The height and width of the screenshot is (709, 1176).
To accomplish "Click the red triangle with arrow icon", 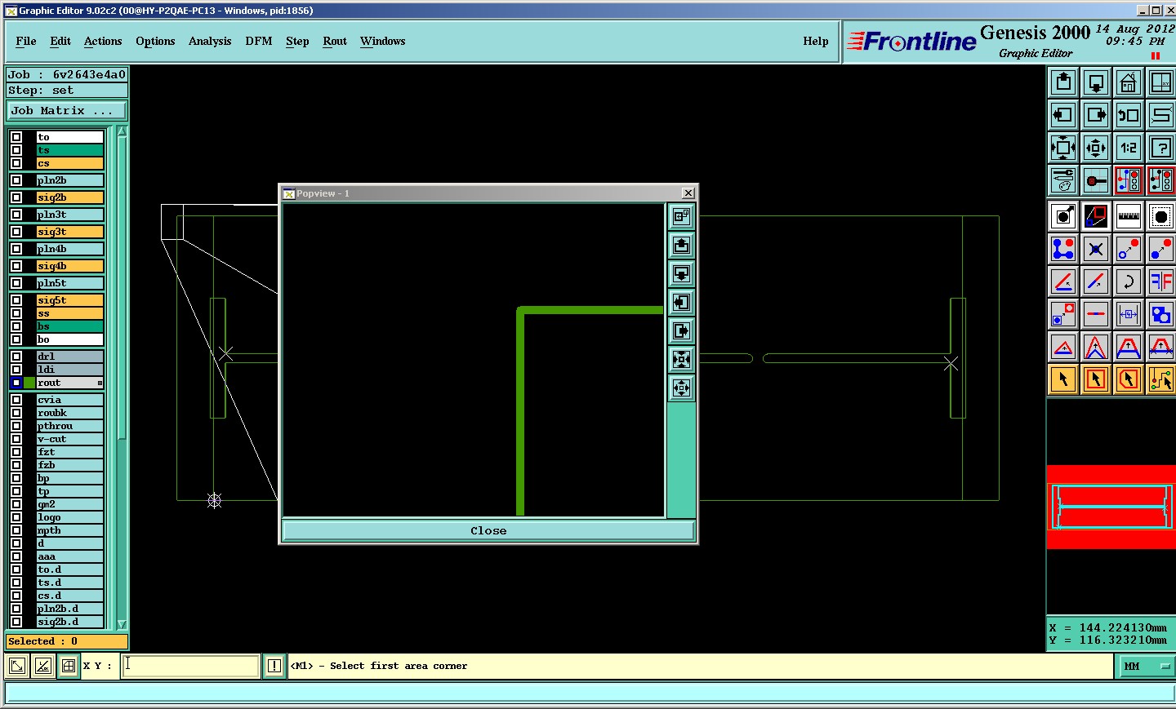I will pos(1063,347).
